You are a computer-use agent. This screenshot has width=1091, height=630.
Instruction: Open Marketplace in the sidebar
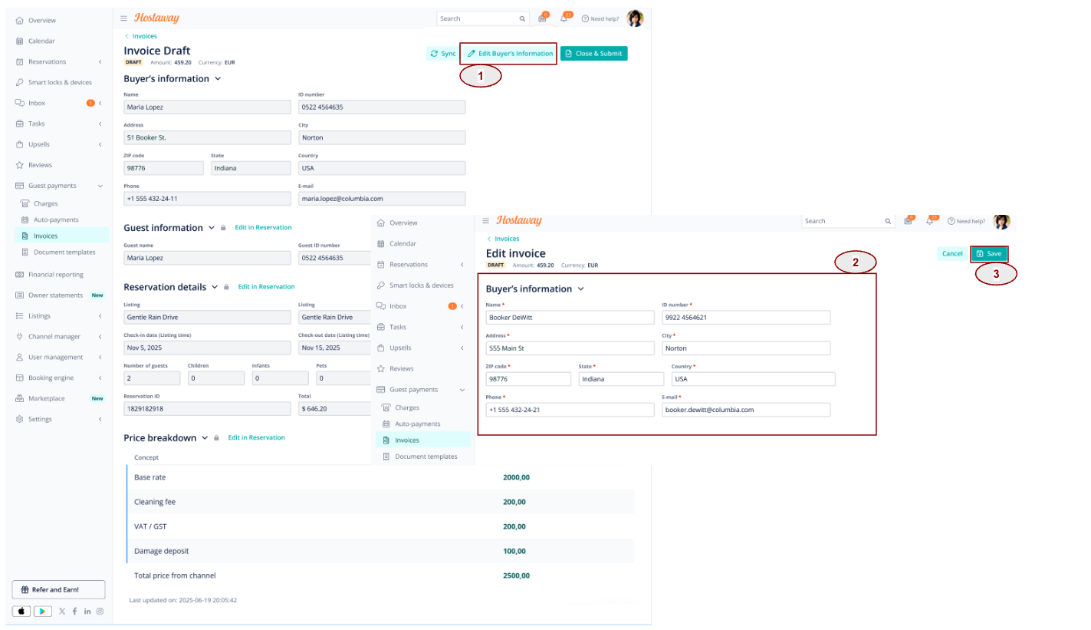coord(46,398)
